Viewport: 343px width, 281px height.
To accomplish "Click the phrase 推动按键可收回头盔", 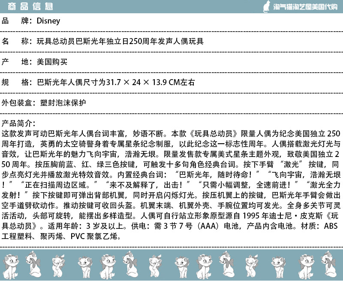I will pos(98,205).
